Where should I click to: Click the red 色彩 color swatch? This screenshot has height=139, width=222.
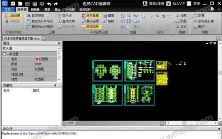[x=37, y=59]
